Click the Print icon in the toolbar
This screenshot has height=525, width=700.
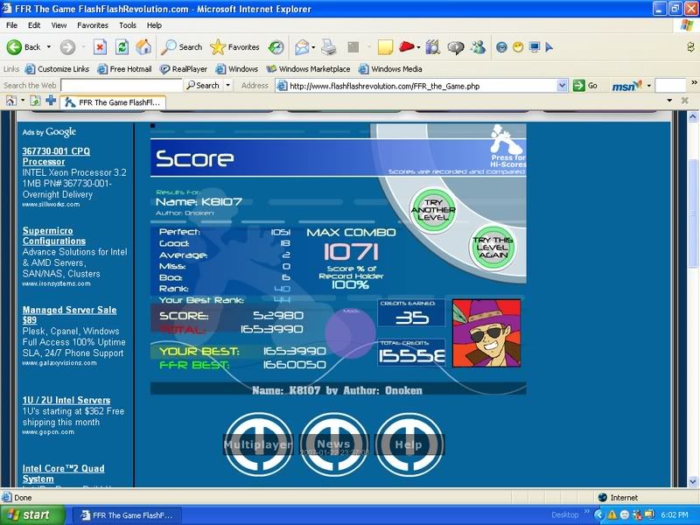pos(329,47)
